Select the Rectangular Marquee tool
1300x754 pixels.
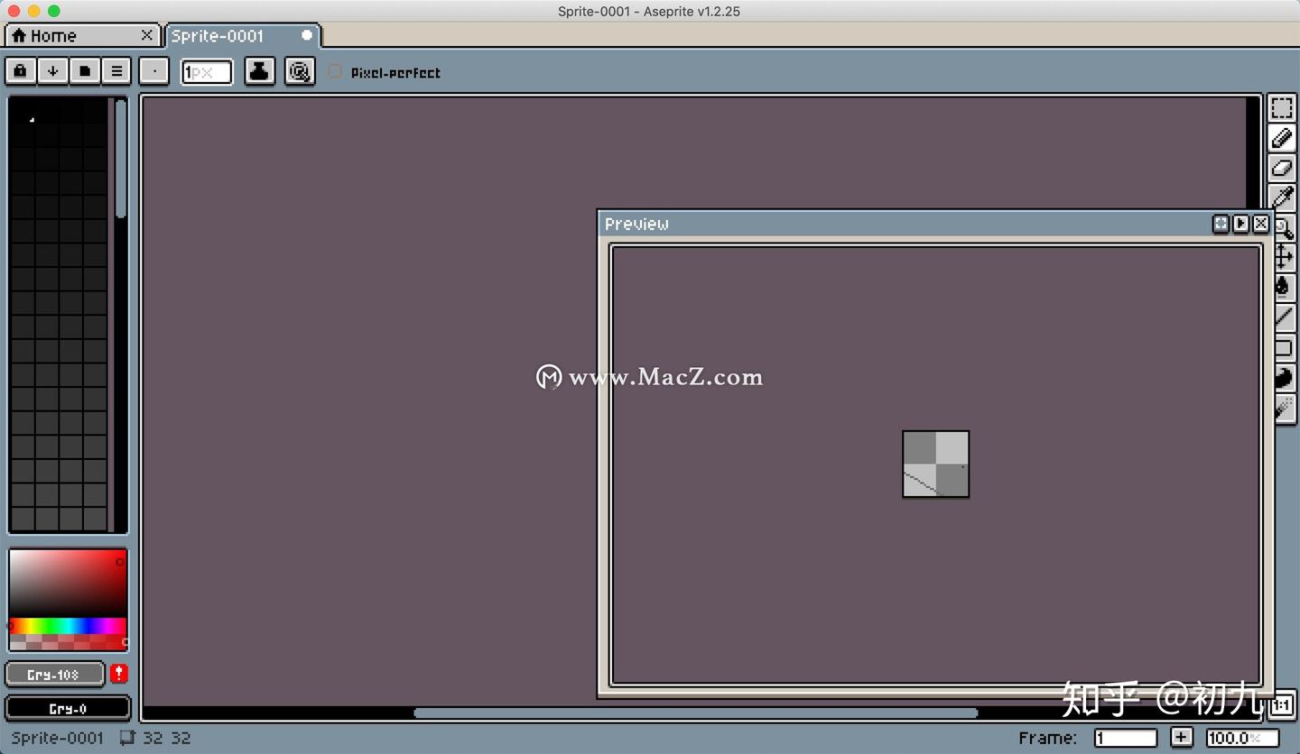point(1284,107)
